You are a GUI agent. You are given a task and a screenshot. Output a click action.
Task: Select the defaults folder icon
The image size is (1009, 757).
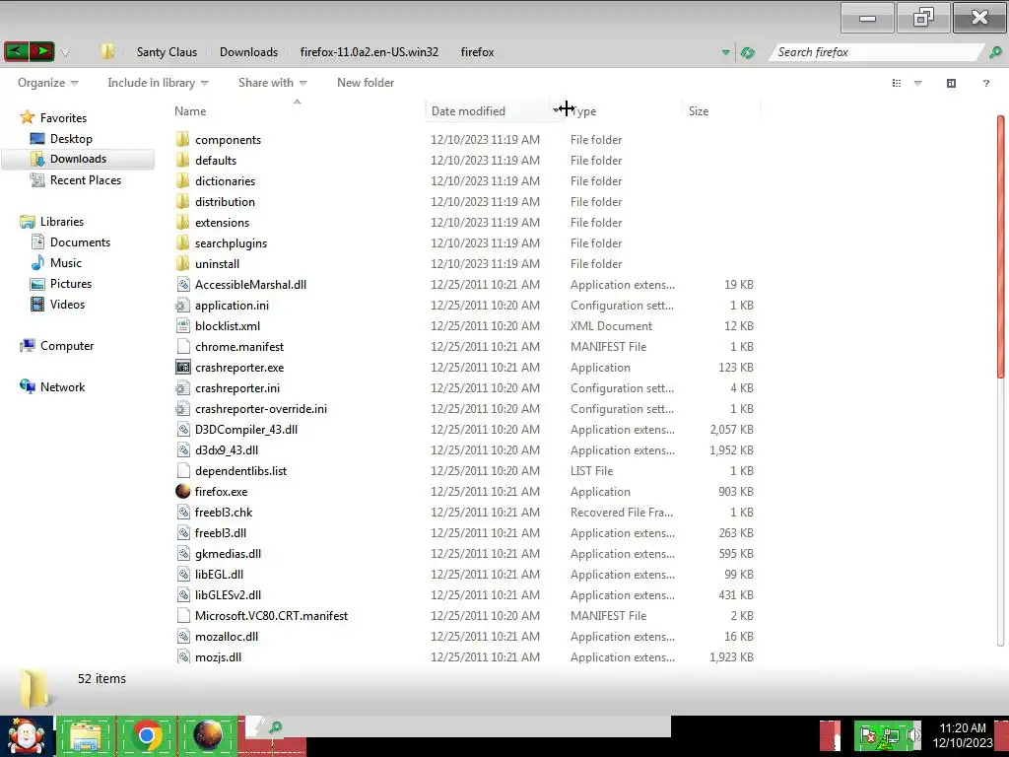tap(182, 160)
